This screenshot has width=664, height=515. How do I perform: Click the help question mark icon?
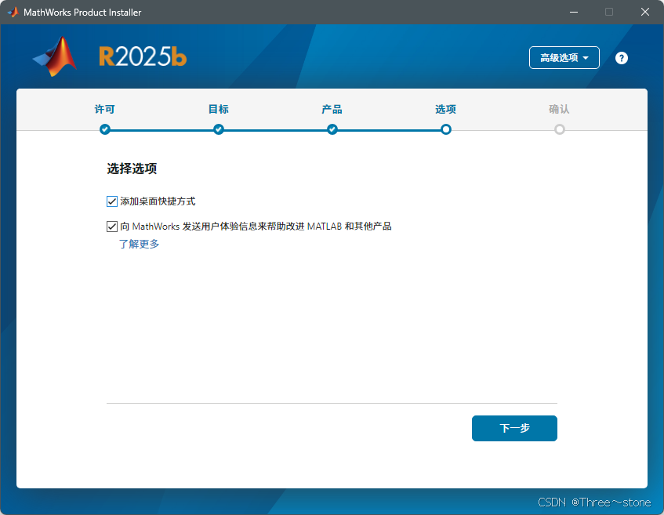coord(621,58)
